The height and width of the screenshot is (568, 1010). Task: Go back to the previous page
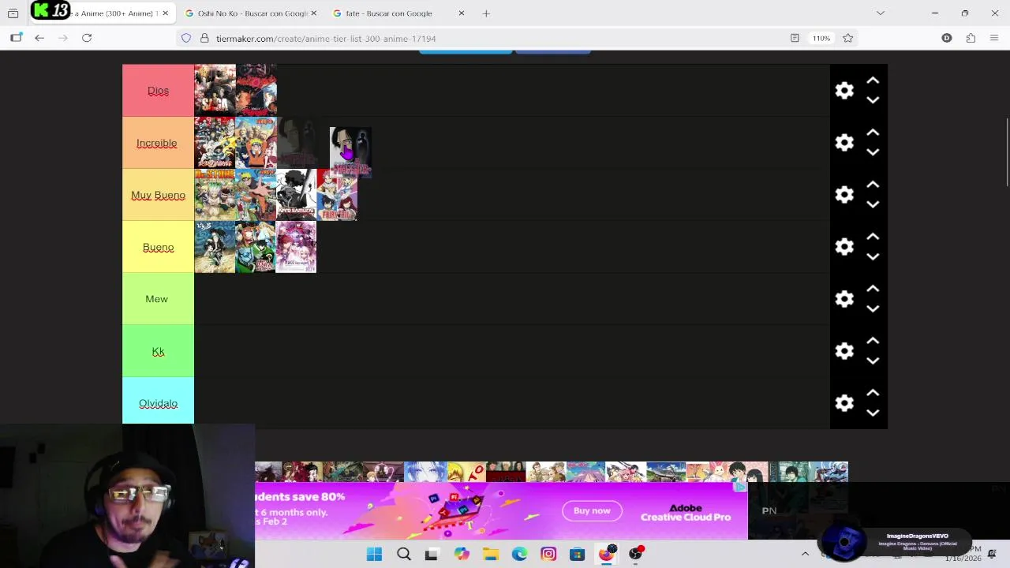pyautogui.click(x=39, y=38)
